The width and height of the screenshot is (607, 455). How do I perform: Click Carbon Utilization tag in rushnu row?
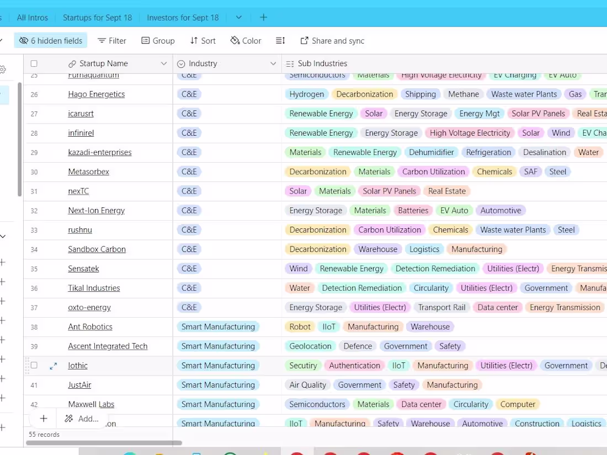click(390, 230)
